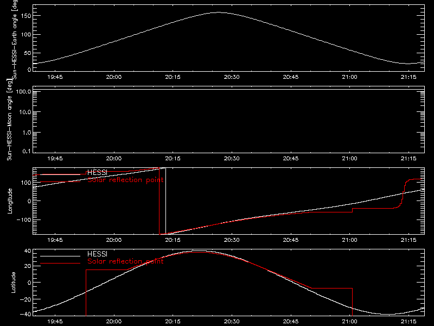
Task: Click red legend line sample in Longitude plot
Action: pos(60,181)
